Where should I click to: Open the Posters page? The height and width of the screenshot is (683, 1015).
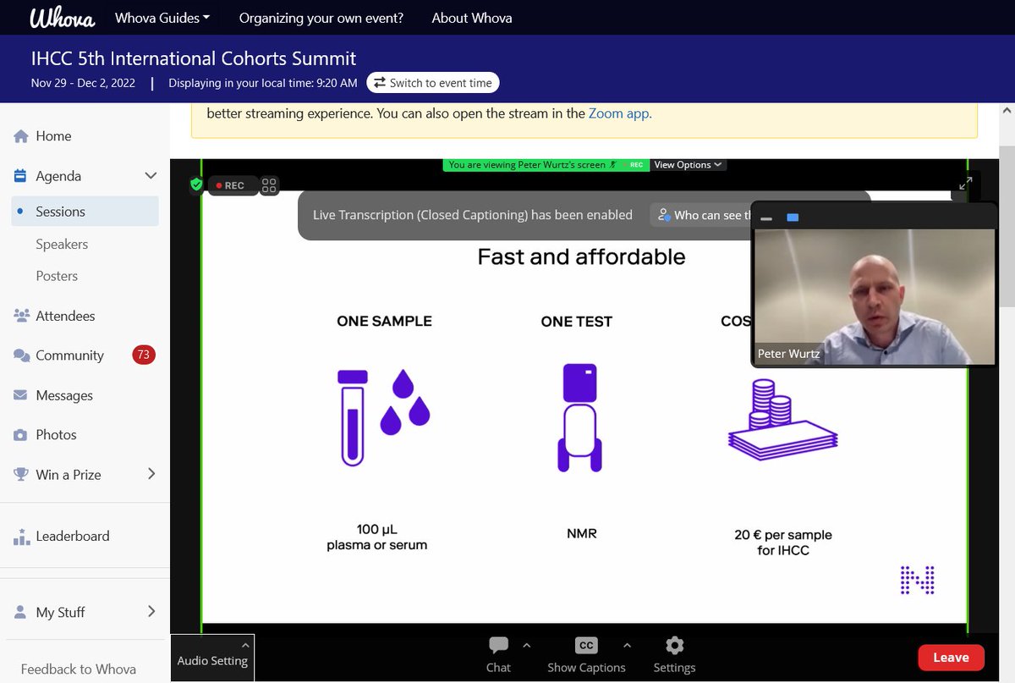[x=57, y=276]
